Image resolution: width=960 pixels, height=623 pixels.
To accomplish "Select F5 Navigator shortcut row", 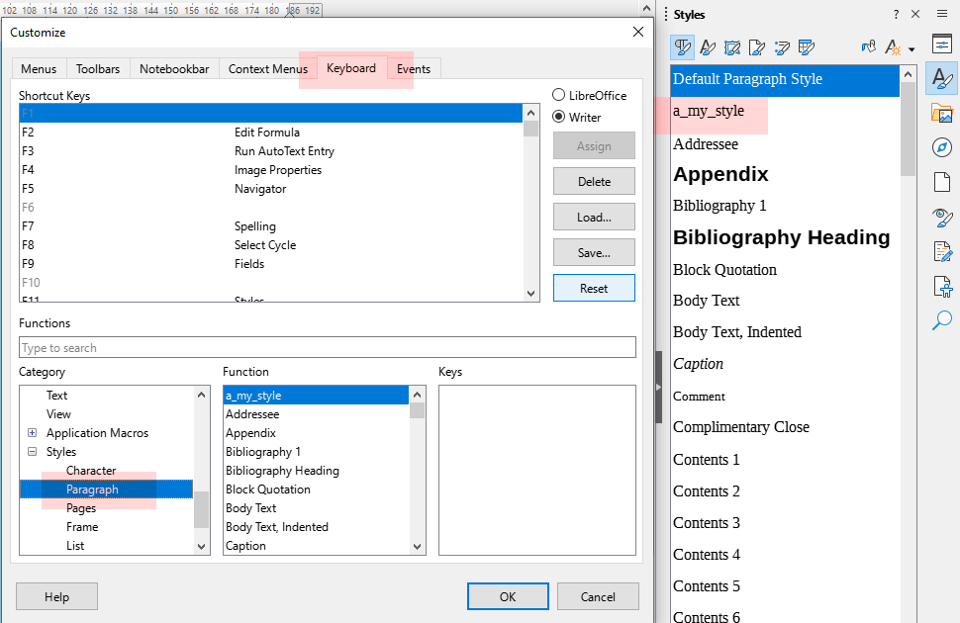I will (x=270, y=189).
